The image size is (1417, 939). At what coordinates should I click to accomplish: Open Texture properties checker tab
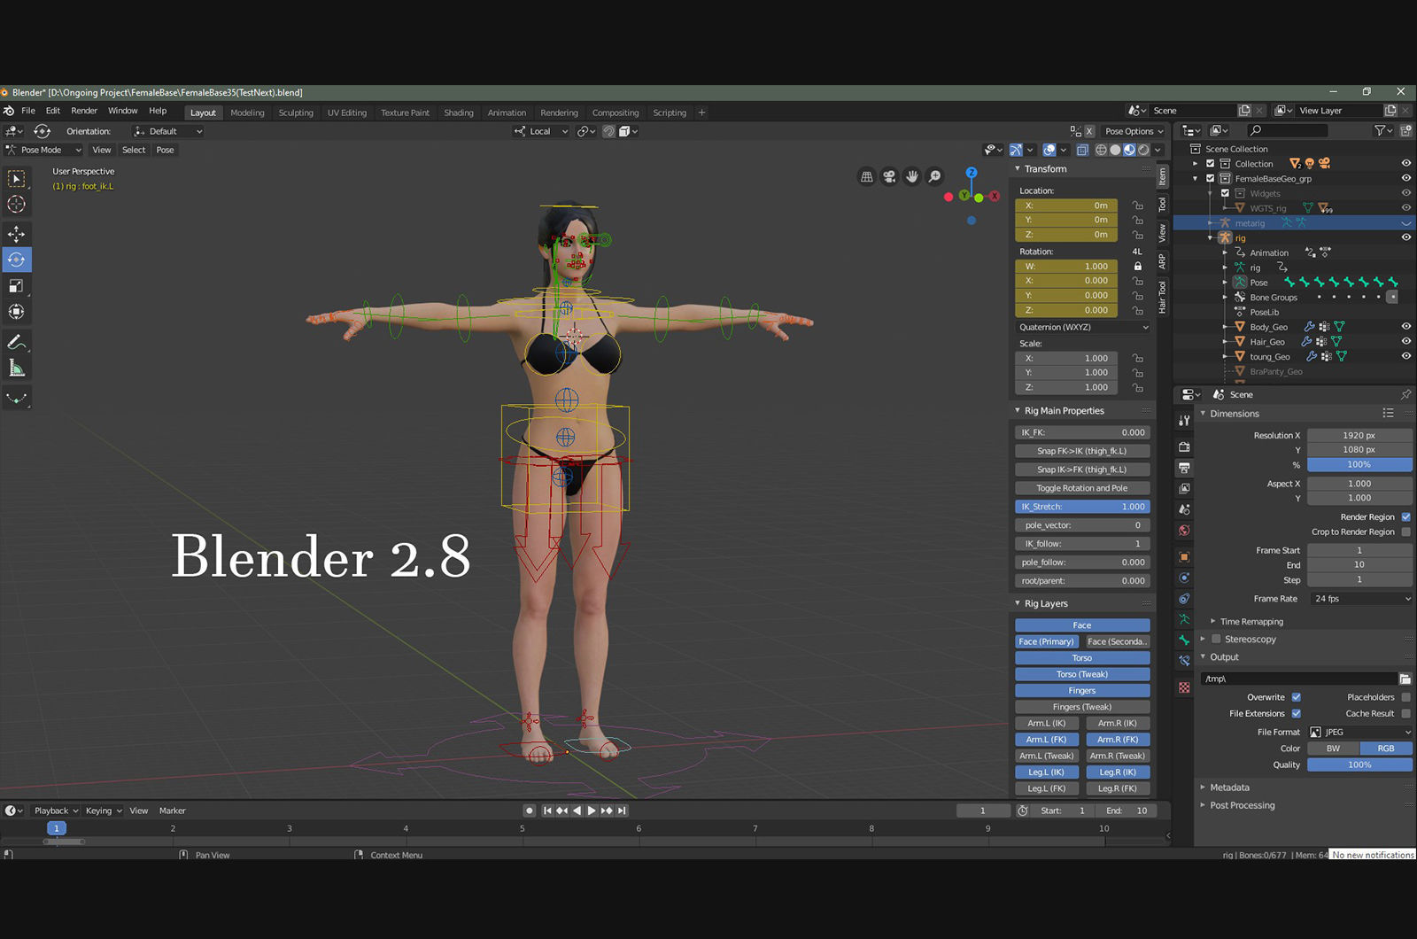[x=1184, y=687]
